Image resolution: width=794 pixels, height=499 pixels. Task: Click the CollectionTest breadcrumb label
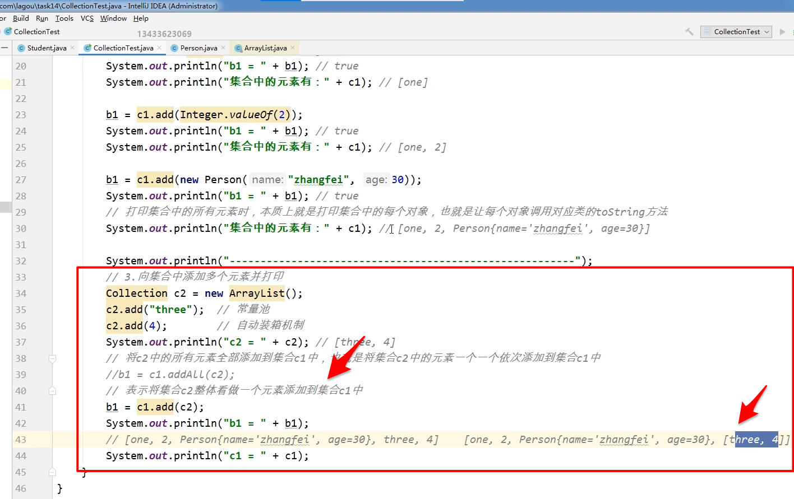coord(36,32)
